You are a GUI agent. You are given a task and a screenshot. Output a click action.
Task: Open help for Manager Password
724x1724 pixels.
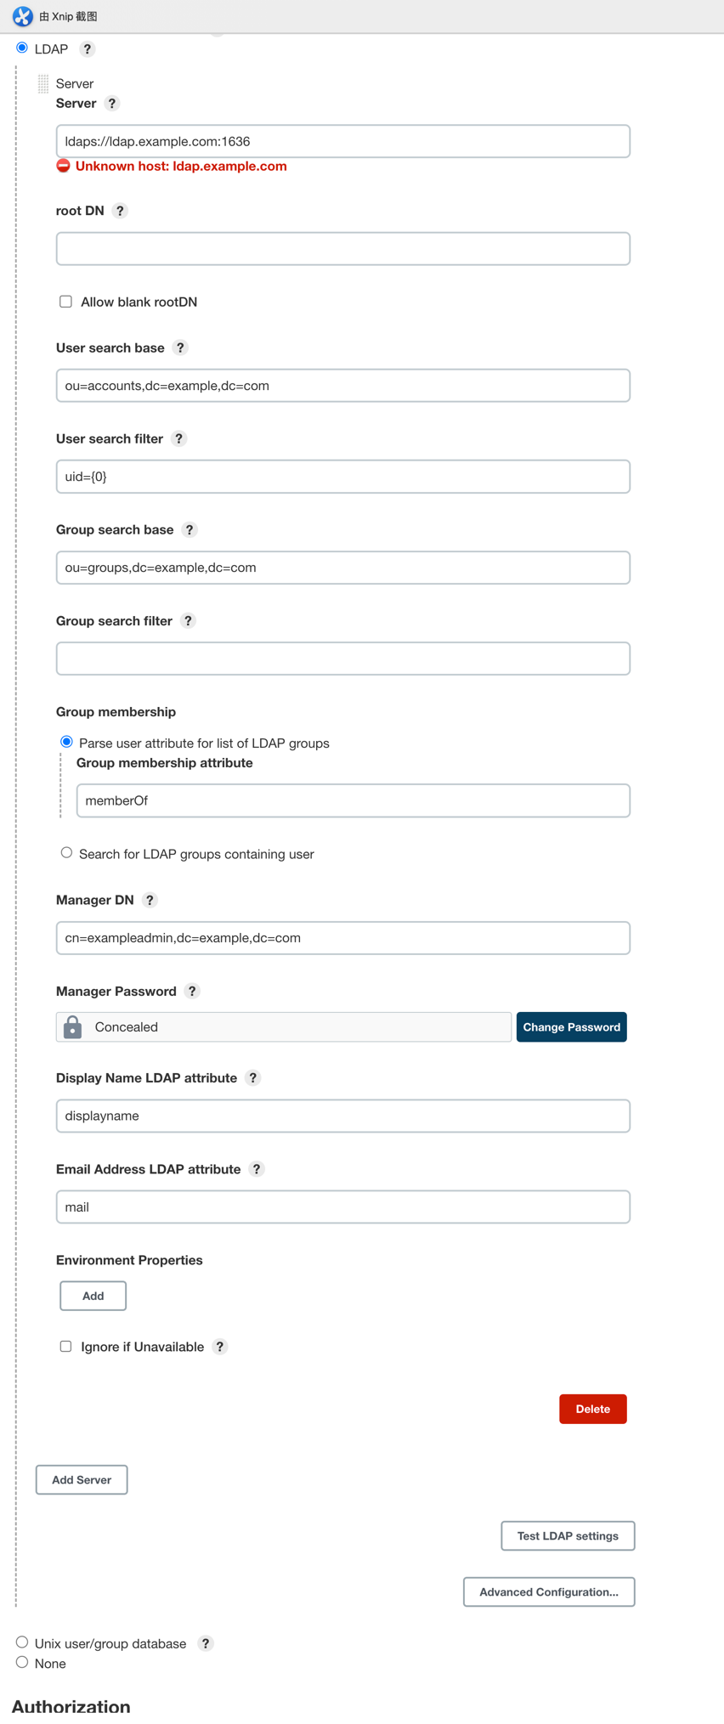click(x=192, y=991)
